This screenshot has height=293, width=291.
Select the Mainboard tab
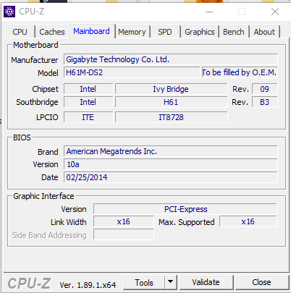pyautogui.click(x=91, y=31)
